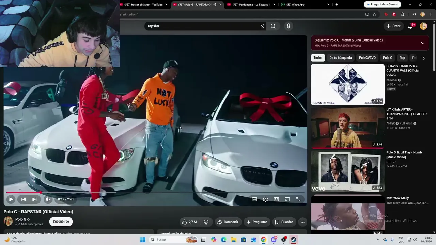Open the Mix: YNW Melly title
This screenshot has height=245, width=436.
coord(398,198)
